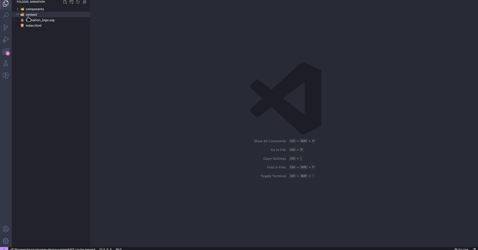This screenshot has width=478, height=250.
Task: Collapse the context folder chevron
Action: coord(17,14)
